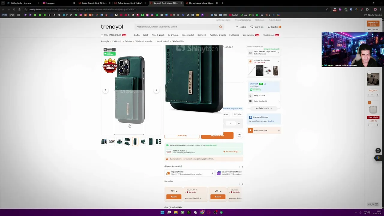Reload the page
The height and width of the screenshot is (216, 384).
[x=14, y=9]
